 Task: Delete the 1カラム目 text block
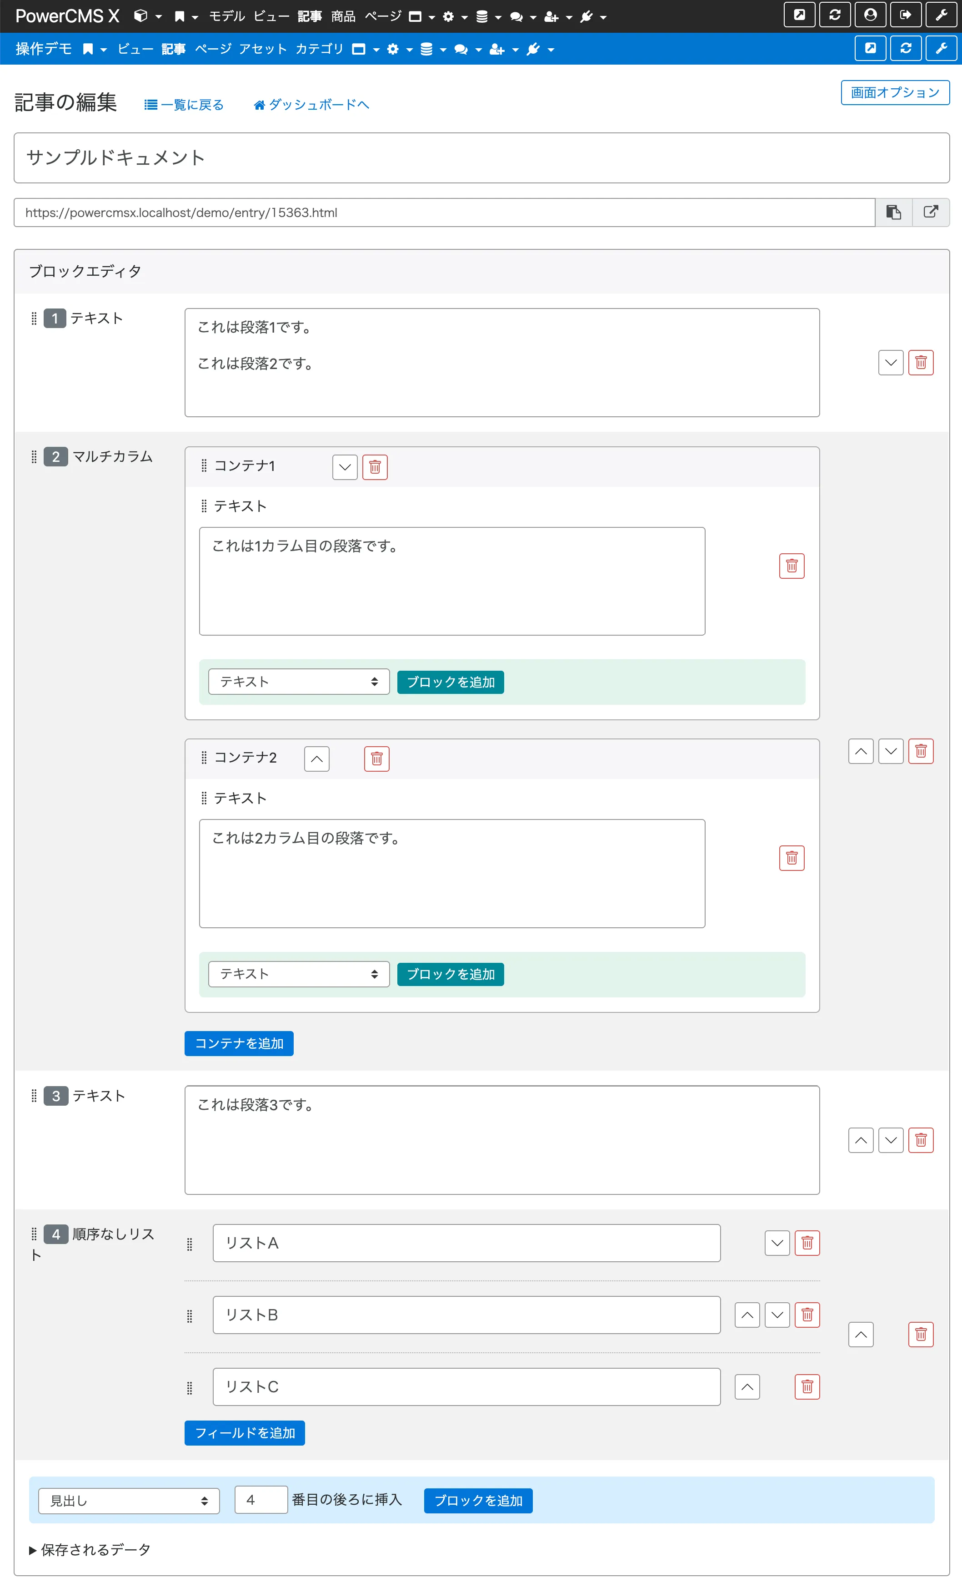pyautogui.click(x=792, y=566)
